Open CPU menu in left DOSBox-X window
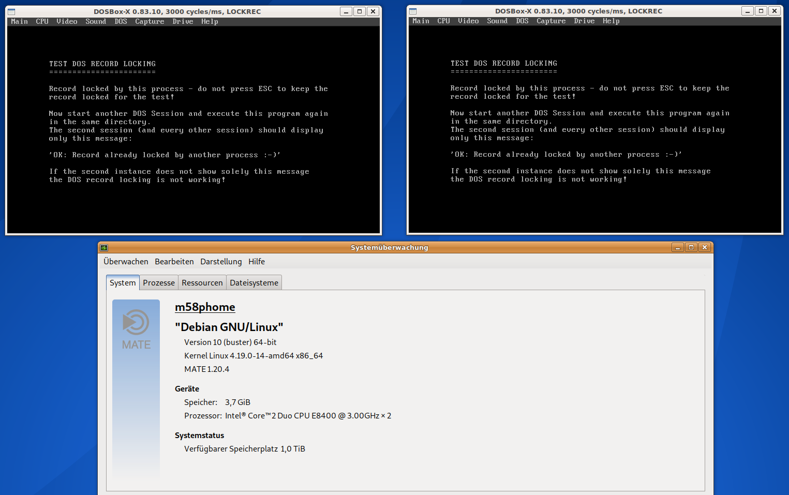789x495 pixels. 42,22
